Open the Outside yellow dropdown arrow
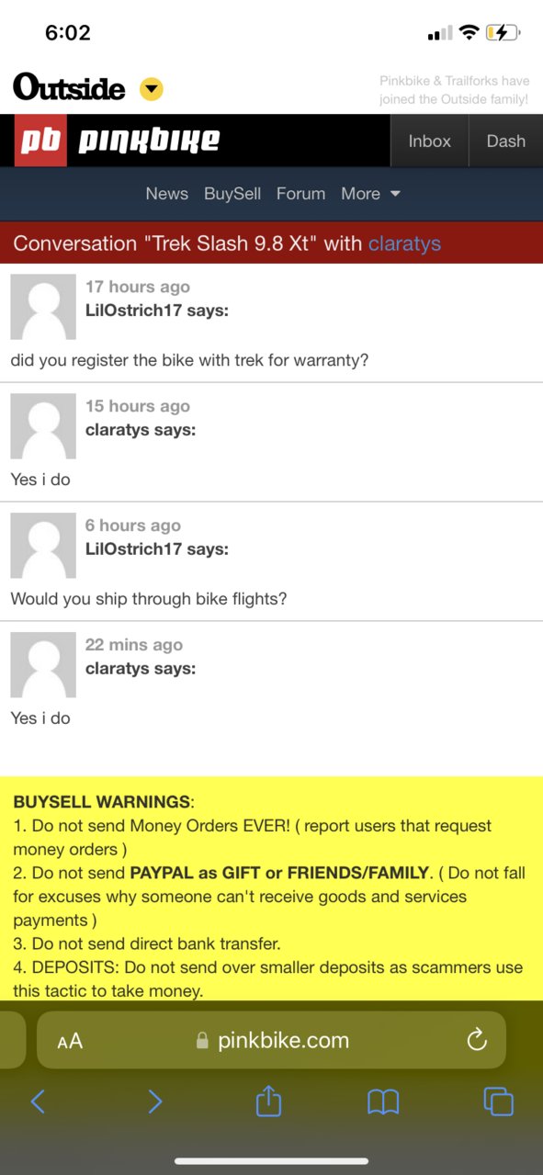Image resolution: width=543 pixels, height=1175 pixels. [151, 89]
